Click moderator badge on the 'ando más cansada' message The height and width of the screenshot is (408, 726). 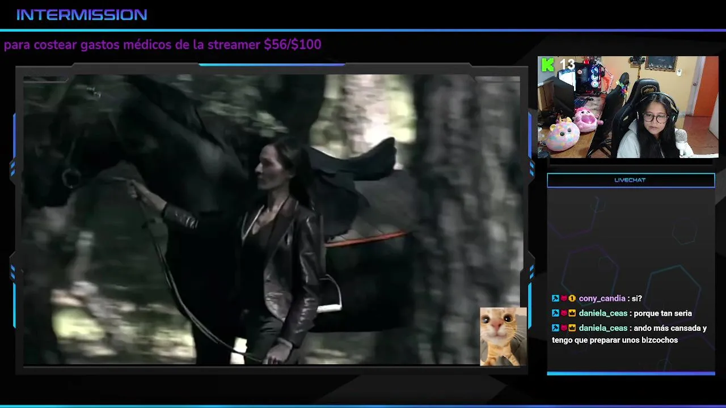[555, 328]
